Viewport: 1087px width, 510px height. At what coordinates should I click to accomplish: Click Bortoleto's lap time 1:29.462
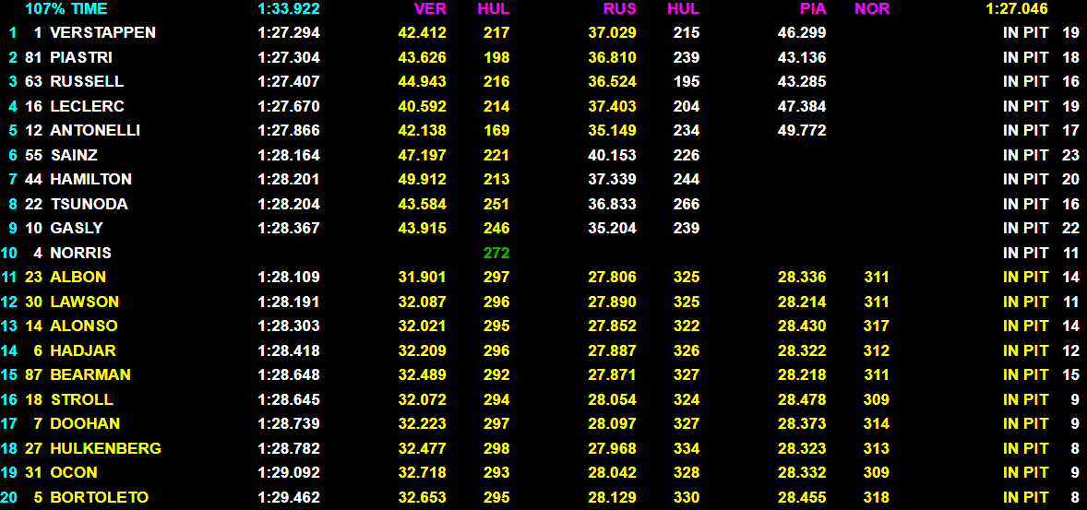289,497
